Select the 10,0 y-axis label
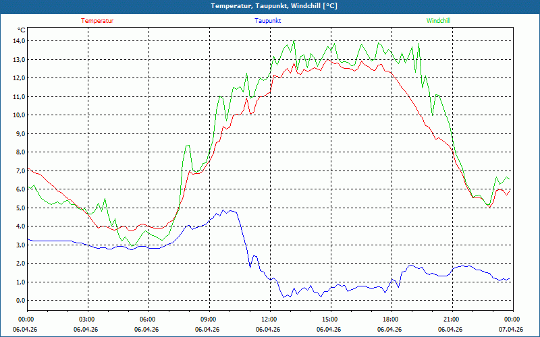 pyautogui.click(x=18, y=115)
